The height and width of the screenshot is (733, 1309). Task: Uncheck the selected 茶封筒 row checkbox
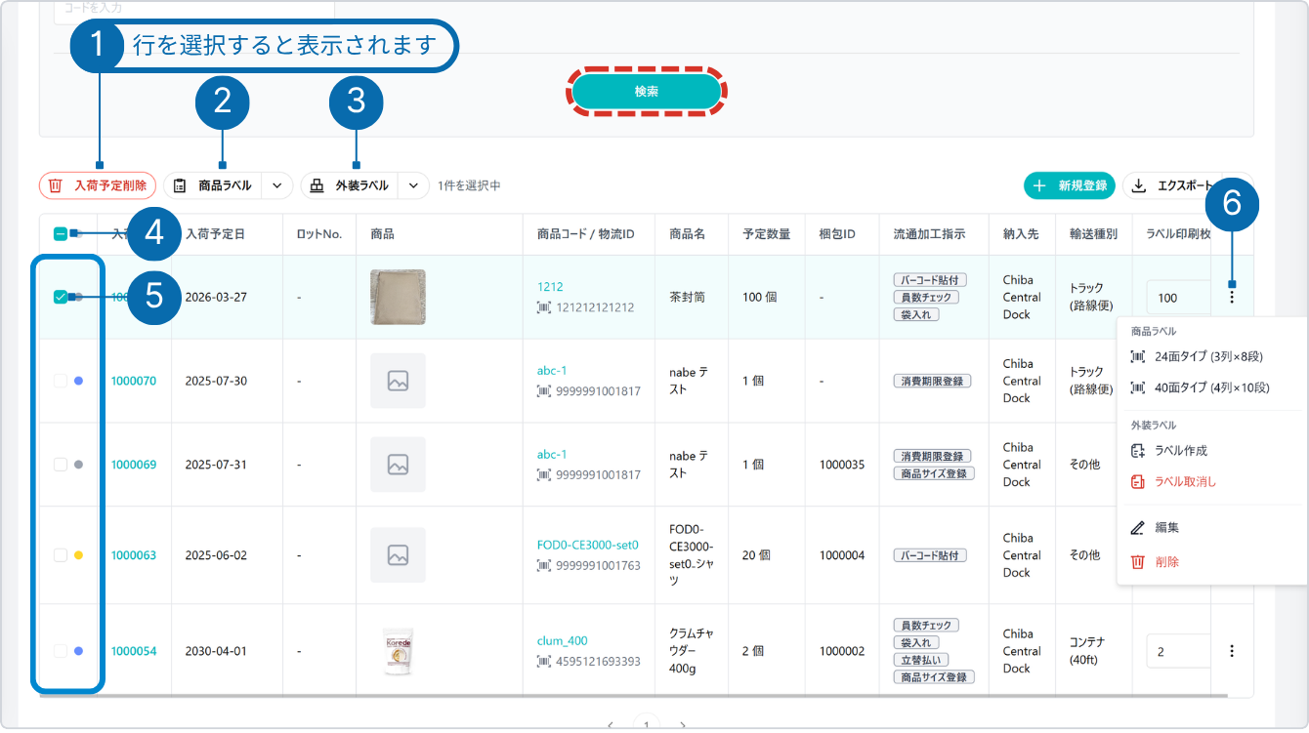pyautogui.click(x=61, y=297)
